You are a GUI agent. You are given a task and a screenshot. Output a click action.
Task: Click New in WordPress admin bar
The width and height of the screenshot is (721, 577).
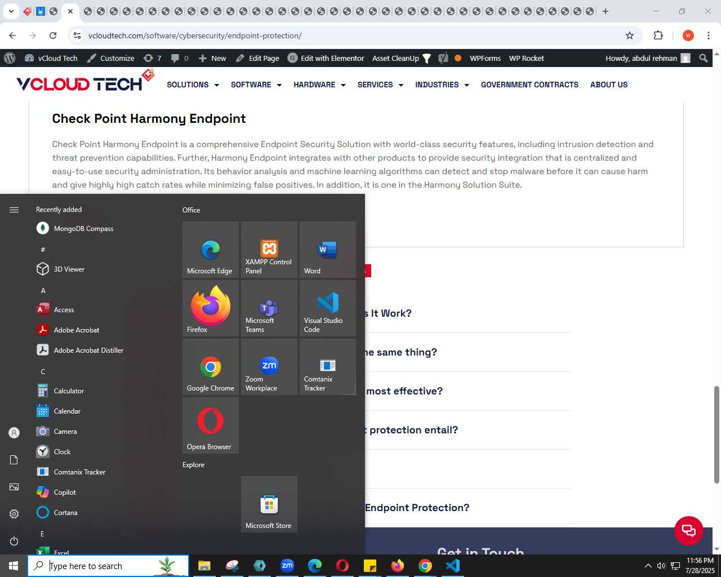click(212, 58)
